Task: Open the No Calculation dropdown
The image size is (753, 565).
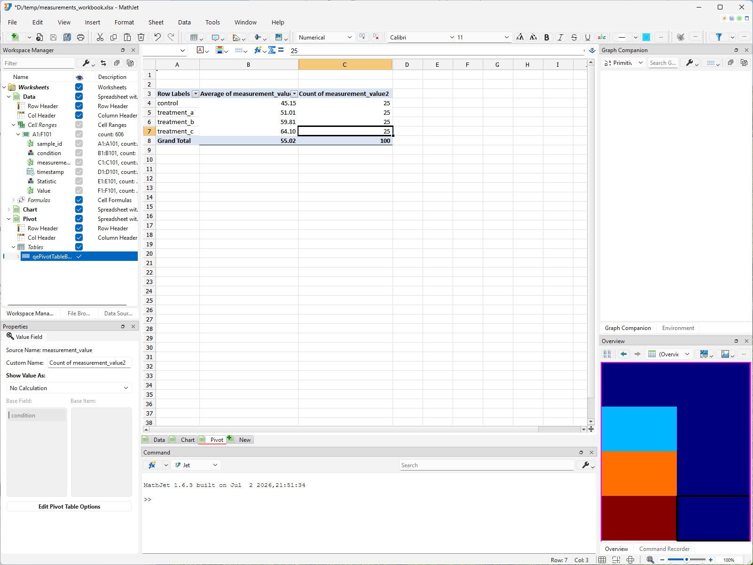Action: point(69,388)
